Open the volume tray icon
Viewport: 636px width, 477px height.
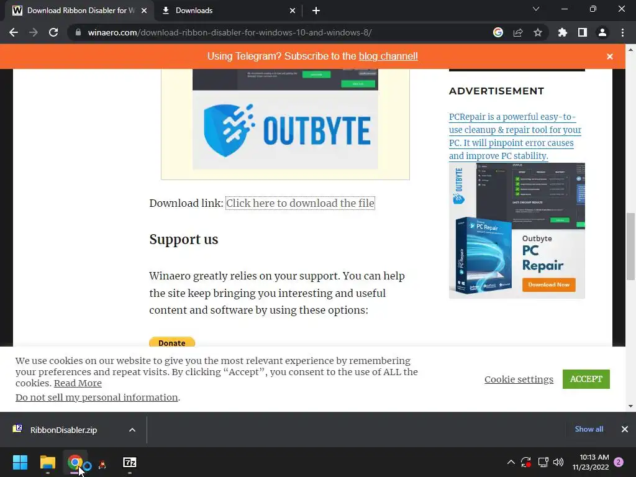[x=558, y=462]
